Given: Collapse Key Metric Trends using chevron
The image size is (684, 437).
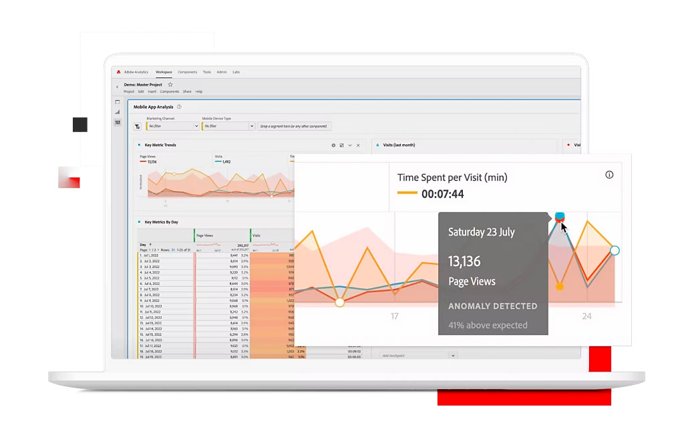Looking at the screenshot, I should tap(350, 145).
